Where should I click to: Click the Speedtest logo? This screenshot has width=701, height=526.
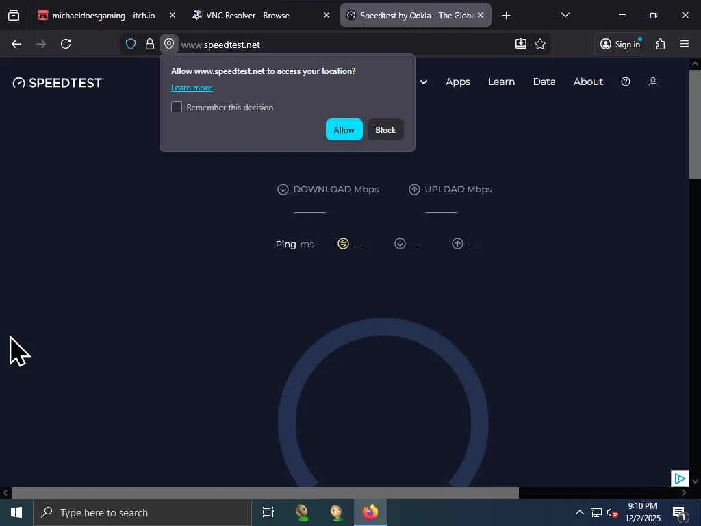(58, 83)
